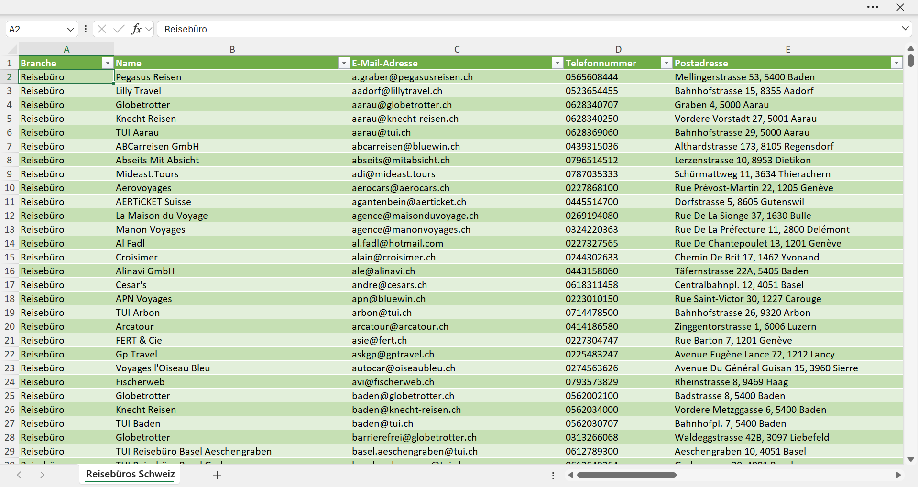This screenshot has height=487, width=918.
Task: Go to previous sheet arrow
Action: (x=19, y=475)
